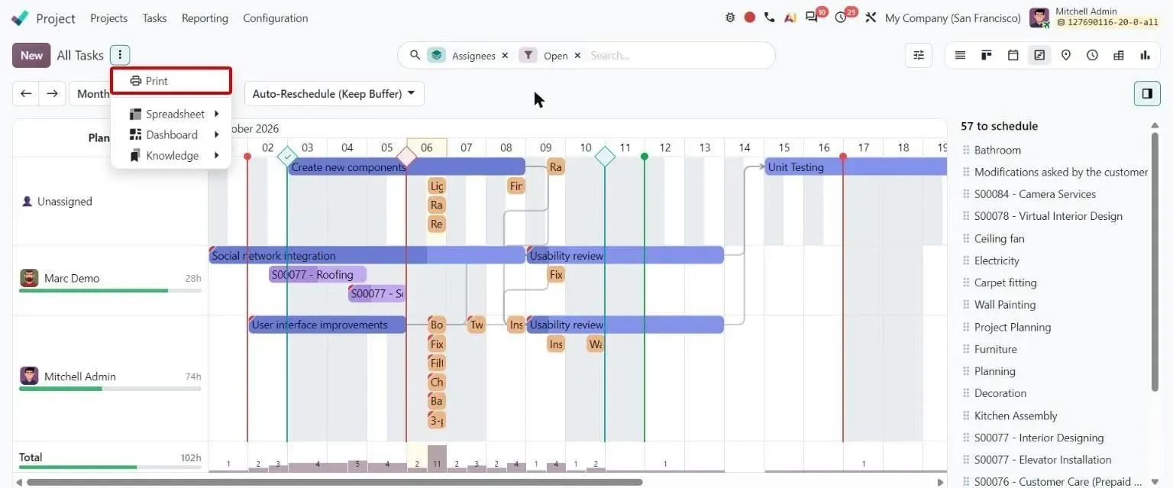This screenshot has width=1173, height=488.
Task: Select unscheduled task Wall Painting
Action: 1005,304
